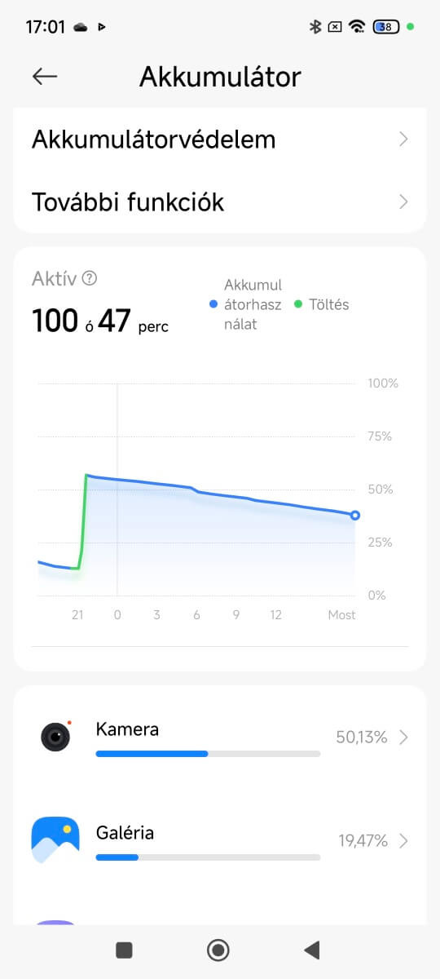Image resolution: width=440 pixels, height=979 pixels.
Task: Select the Galéria 19,47% usage row
Action: tap(220, 841)
